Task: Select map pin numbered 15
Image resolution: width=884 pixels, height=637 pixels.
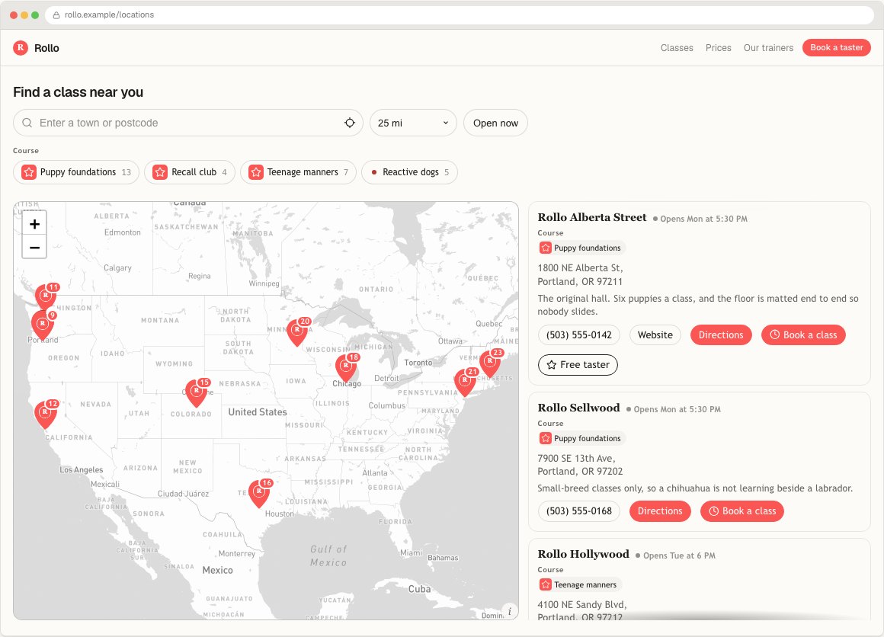Action: point(197,392)
